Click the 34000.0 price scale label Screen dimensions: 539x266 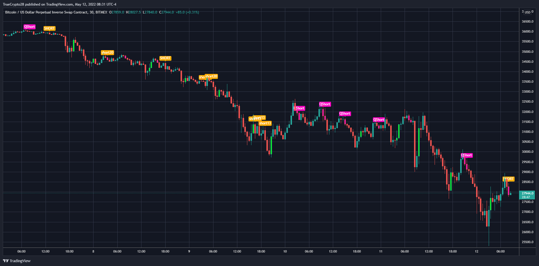point(527,72)
